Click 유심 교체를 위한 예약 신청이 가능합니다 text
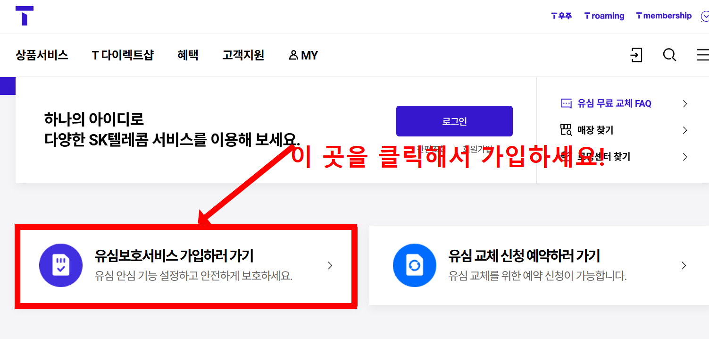 (537, 276)
